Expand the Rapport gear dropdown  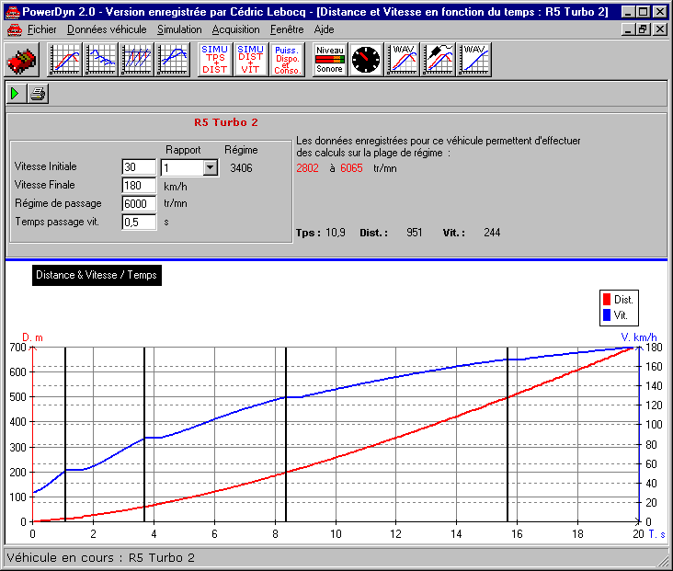[x=210, y=167]
